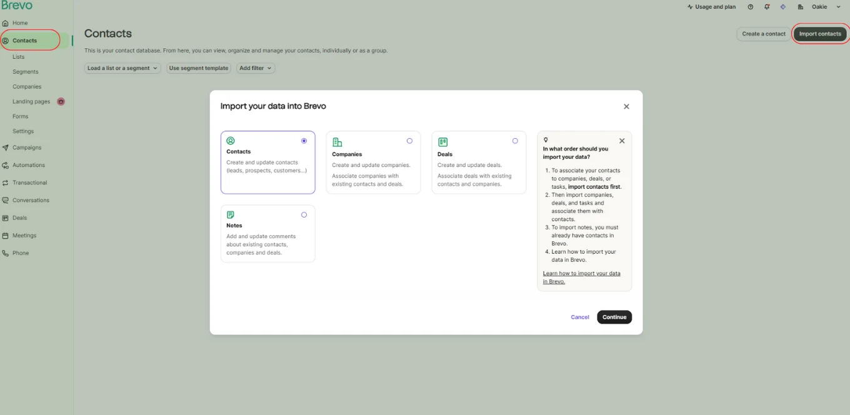Click the Deals card board icon
Screen dimensions: 850x415
click(x=442, y=142)
